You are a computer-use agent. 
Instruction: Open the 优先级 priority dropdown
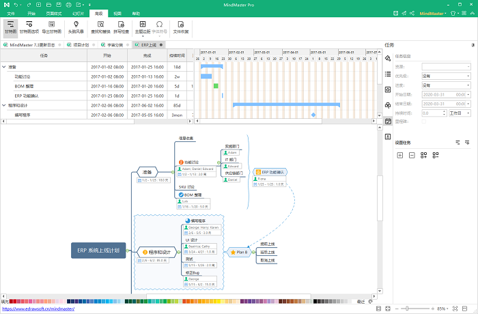[446, 76]
